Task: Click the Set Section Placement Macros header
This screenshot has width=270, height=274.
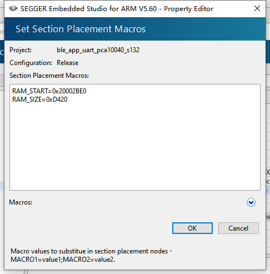Action: tap(81, 29)
